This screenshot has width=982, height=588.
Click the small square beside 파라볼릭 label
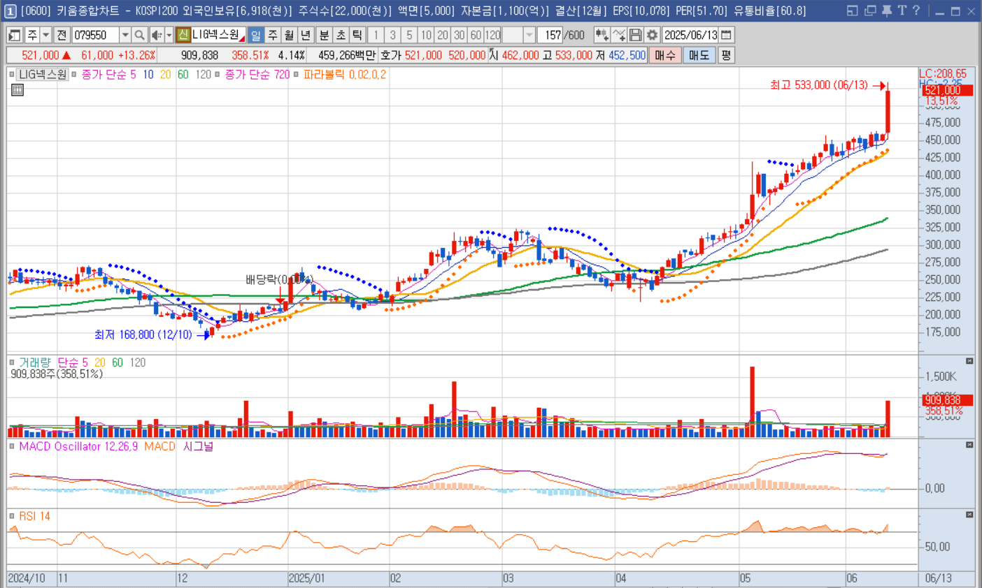tap(296, 74)
